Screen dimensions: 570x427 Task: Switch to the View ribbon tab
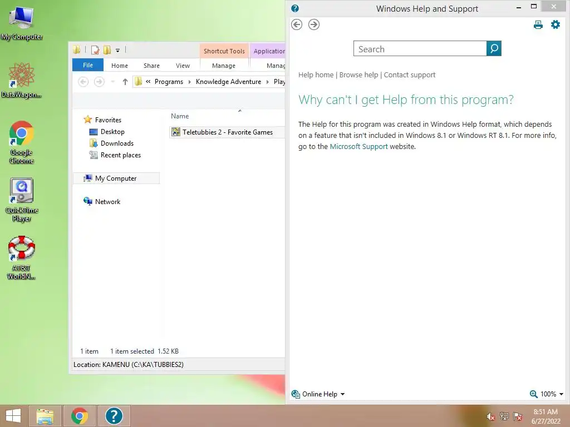pyautogui.click(x=183, y=66)
